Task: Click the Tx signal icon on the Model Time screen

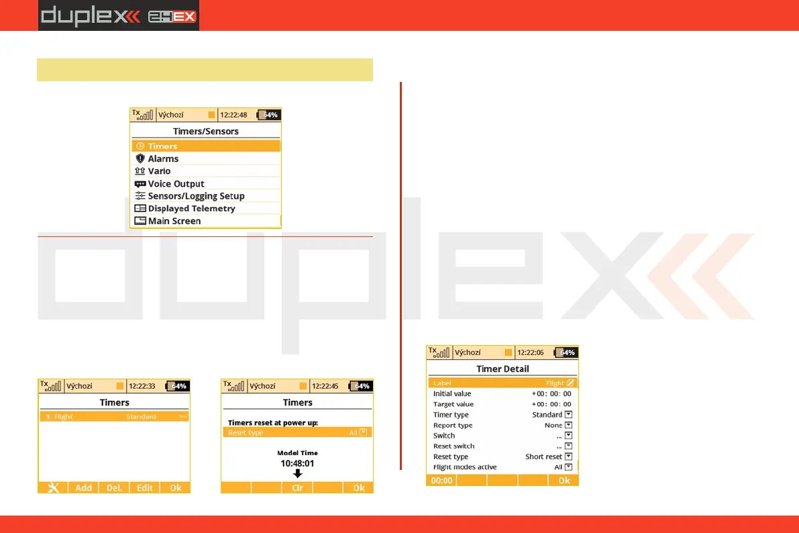Action: 234,386
